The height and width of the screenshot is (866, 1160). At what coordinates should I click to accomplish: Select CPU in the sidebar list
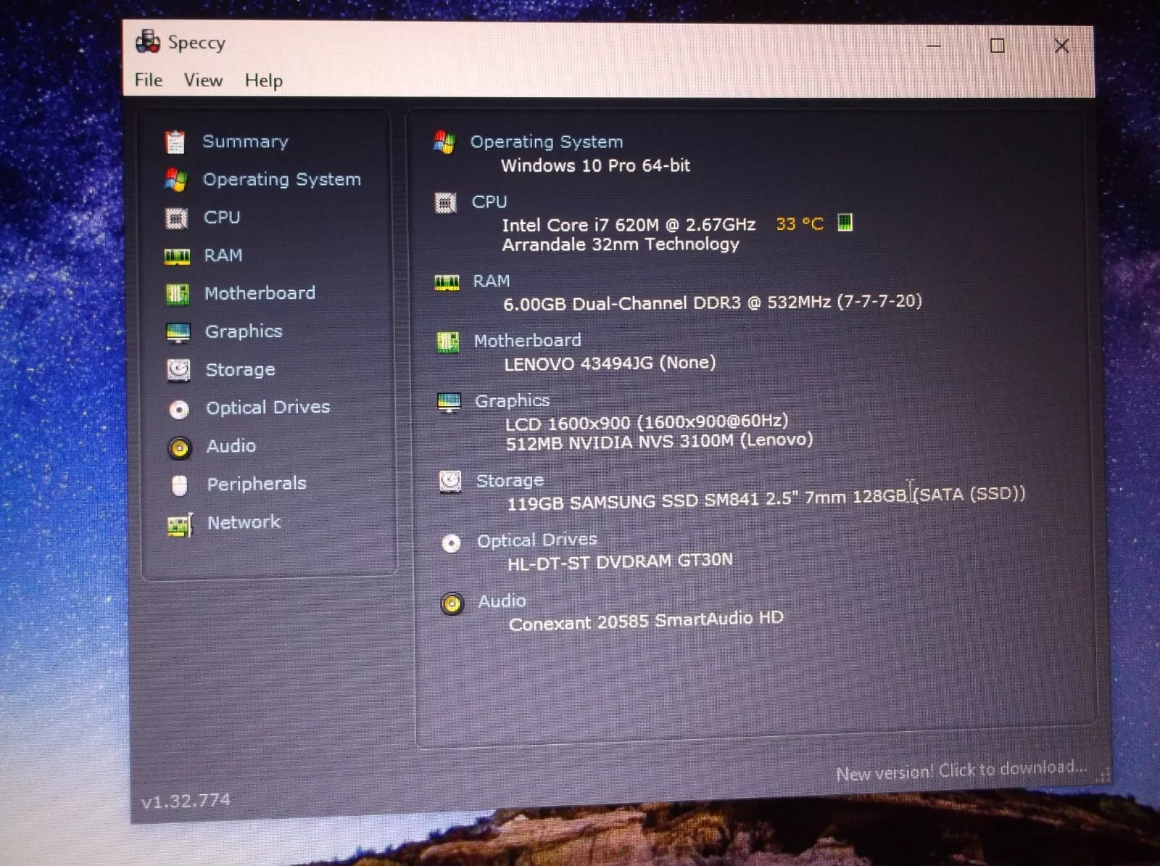(x=222, y=217)
